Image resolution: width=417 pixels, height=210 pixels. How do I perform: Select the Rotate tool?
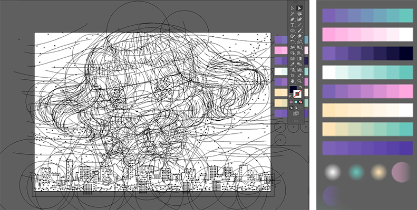coord(293,41)
